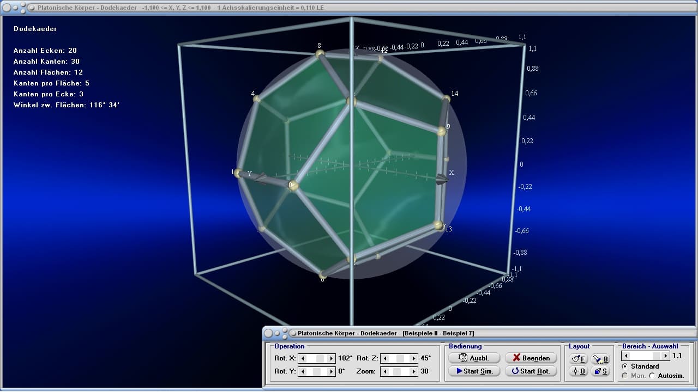Decrease Rot. Z with left arrow

click(x=386, y=358)
